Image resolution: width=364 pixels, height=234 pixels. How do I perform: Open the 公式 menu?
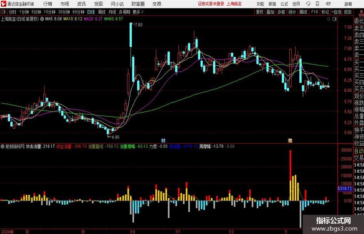(284, 4)
